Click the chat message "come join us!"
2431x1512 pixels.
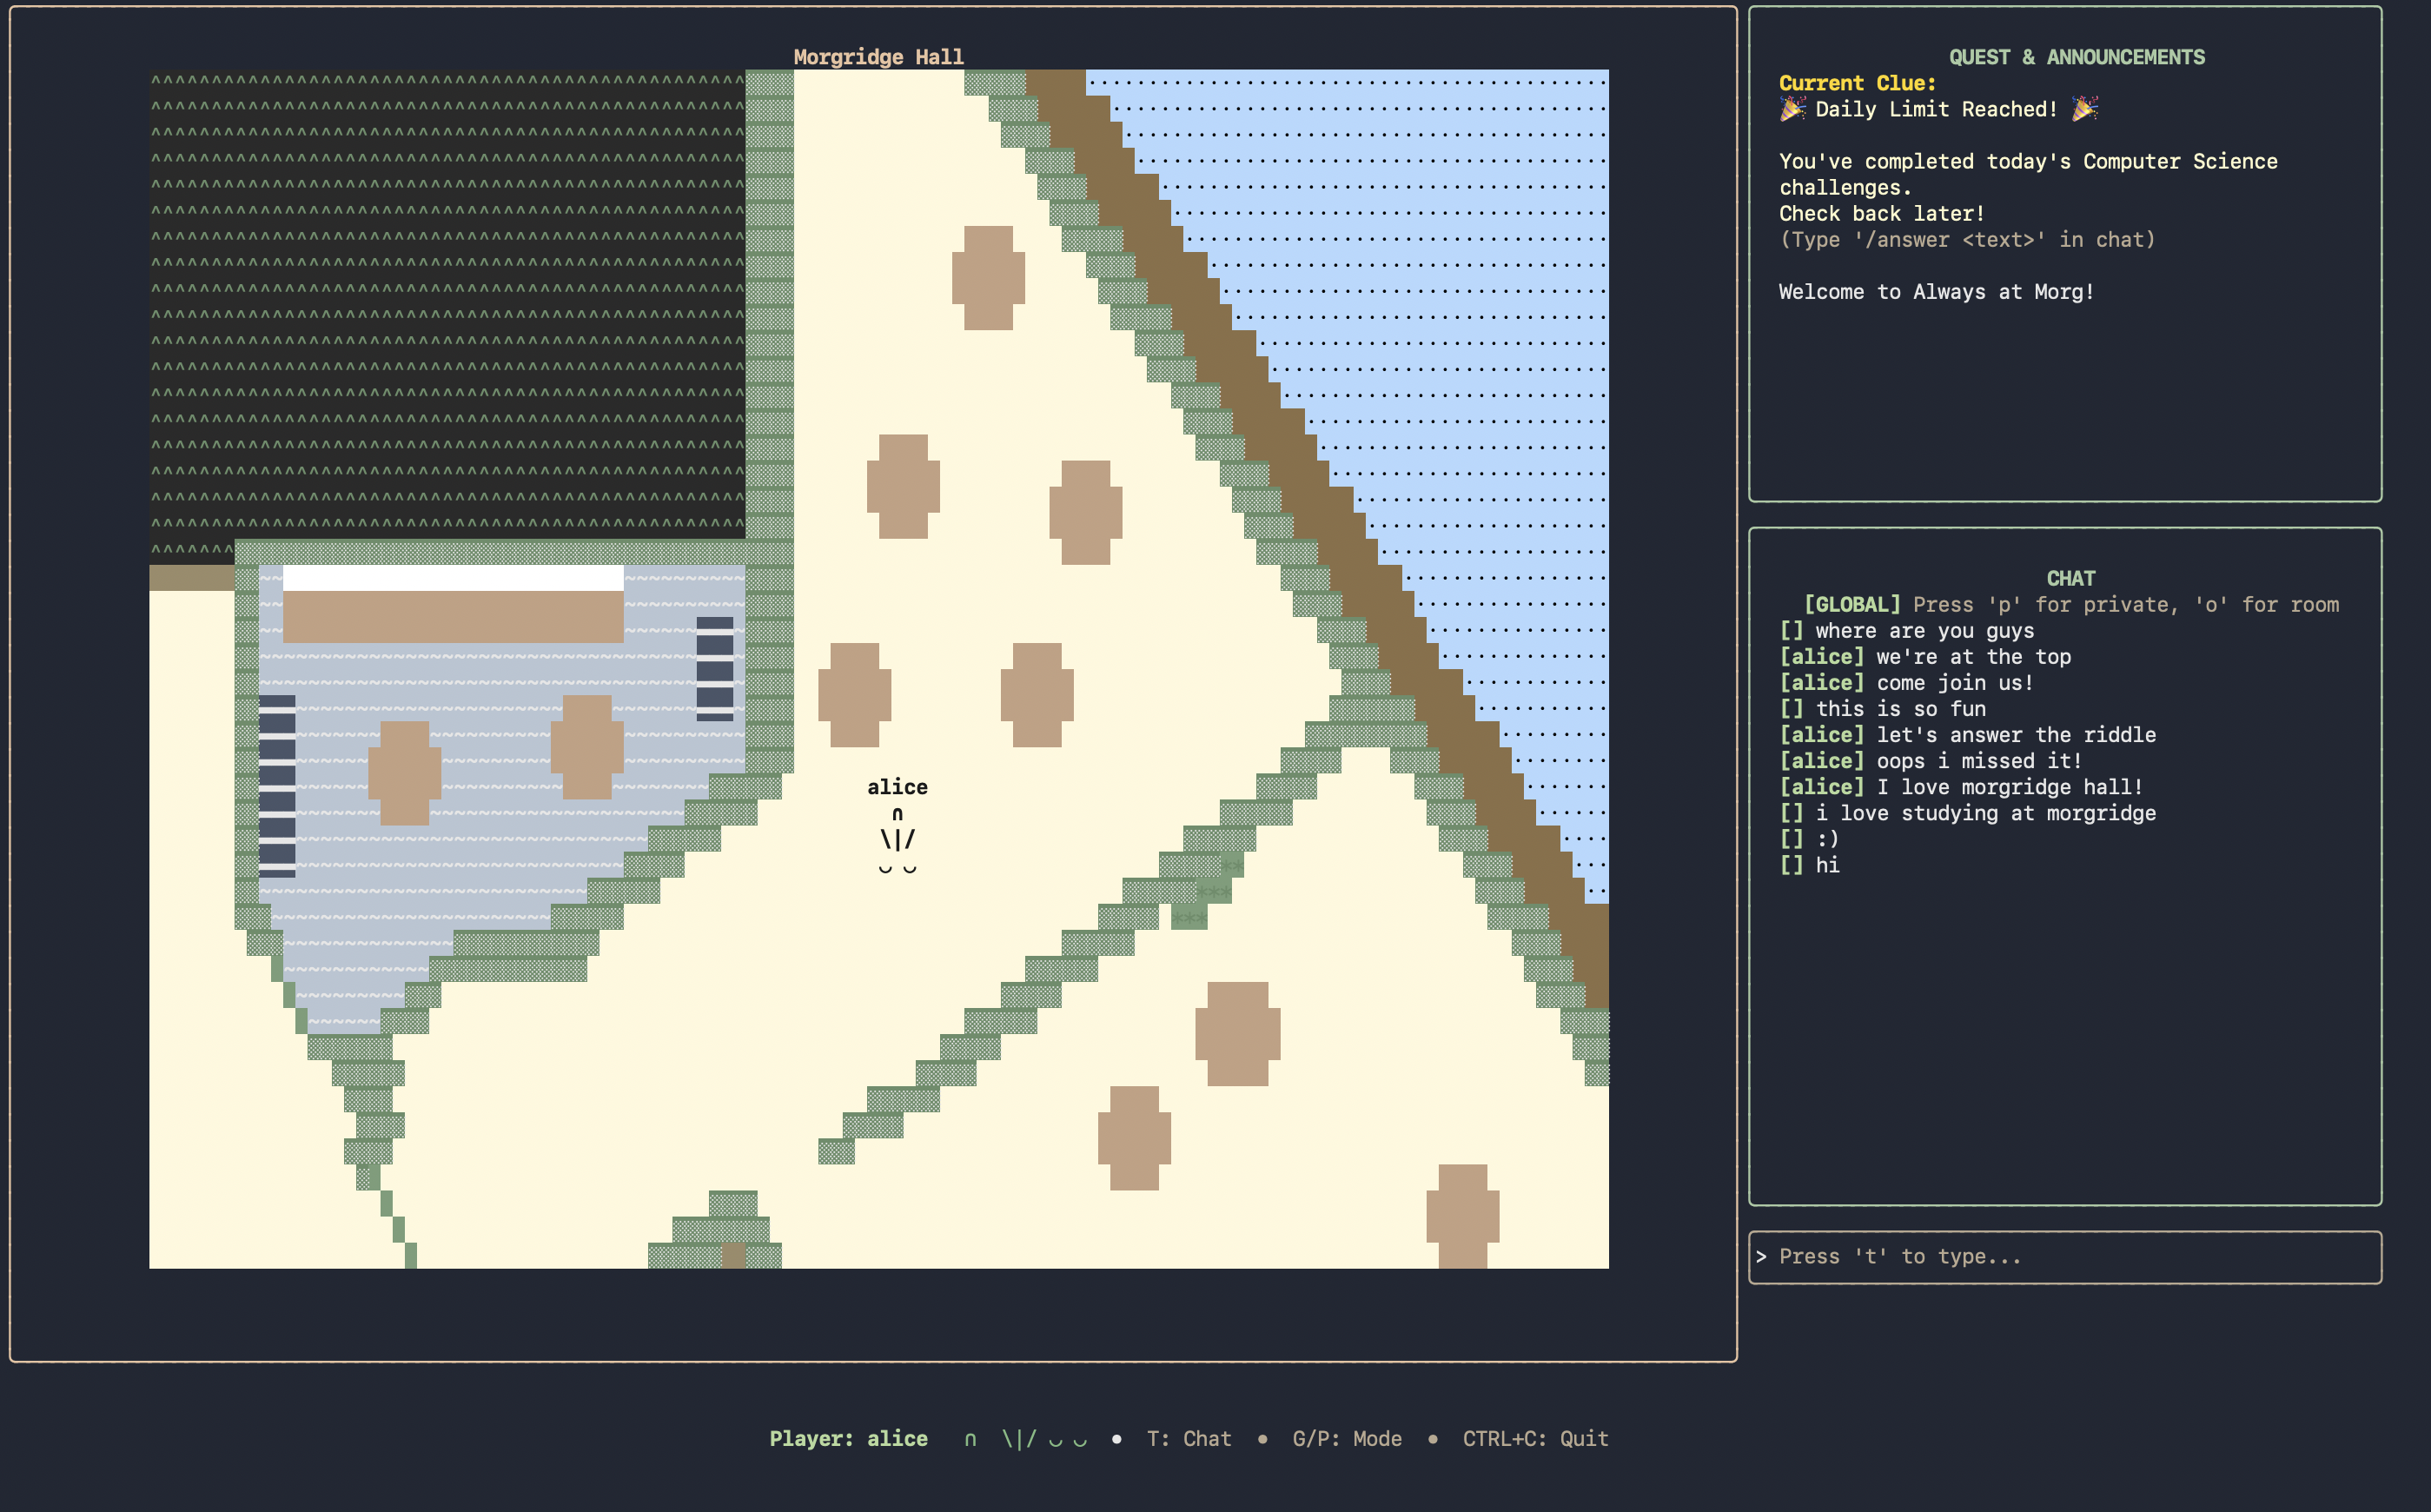[x=1954, y=683]
